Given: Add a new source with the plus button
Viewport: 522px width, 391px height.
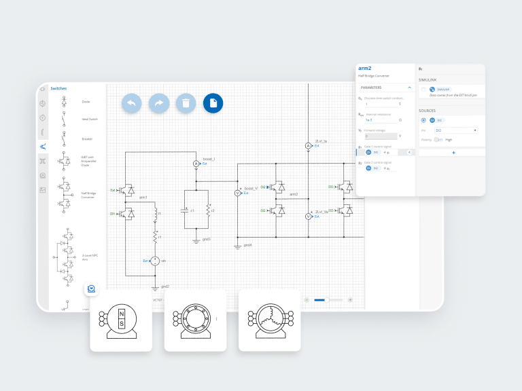Looking at the screenshot, I should click(453, 153).
